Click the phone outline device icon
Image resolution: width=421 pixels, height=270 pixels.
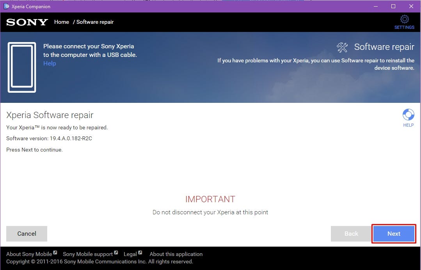(22, 67)
